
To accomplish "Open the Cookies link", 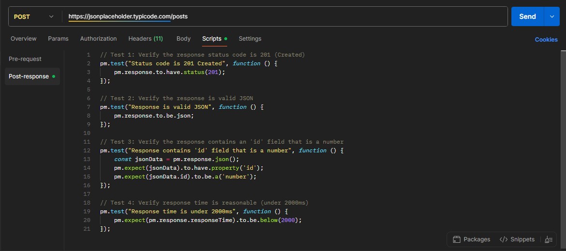I will pyautogui.click(x=546, y=40).
